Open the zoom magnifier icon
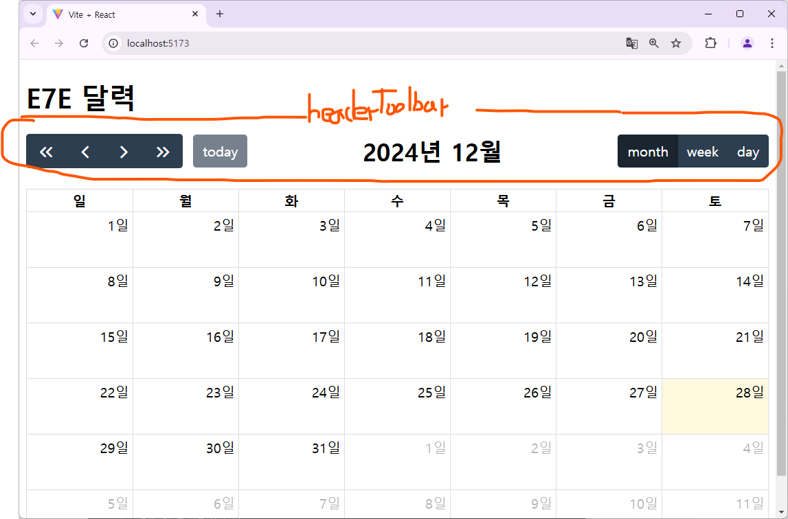Image resolution: width=788 pixels, height=519 pixels. 654,43
